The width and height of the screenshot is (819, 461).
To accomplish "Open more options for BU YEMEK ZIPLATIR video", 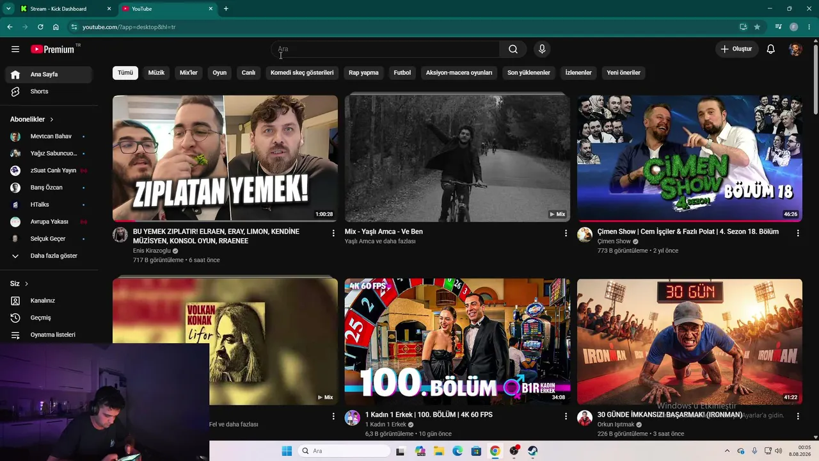I will point(333,233).
